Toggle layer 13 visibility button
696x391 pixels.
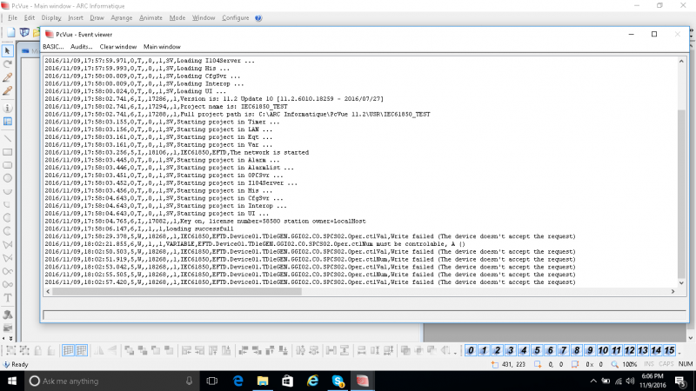(x=643, y=350)
